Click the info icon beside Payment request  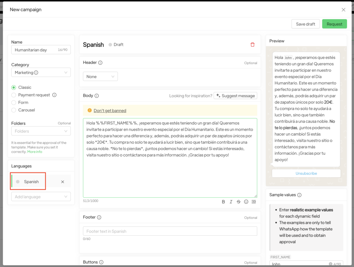click(54, 95)
